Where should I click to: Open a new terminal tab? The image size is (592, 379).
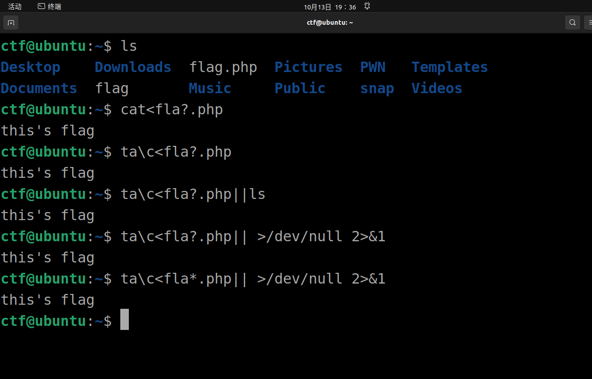tap(11, 23)
